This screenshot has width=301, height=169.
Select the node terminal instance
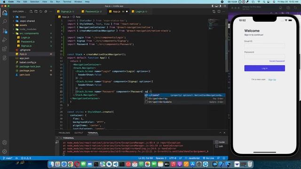[220, 142]
